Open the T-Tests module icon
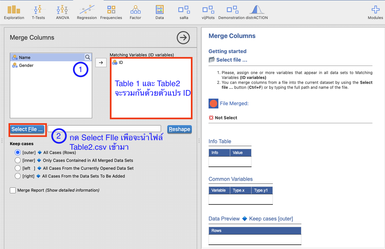 [x=38, y=12]
